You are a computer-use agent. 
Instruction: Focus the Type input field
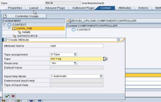76,59
